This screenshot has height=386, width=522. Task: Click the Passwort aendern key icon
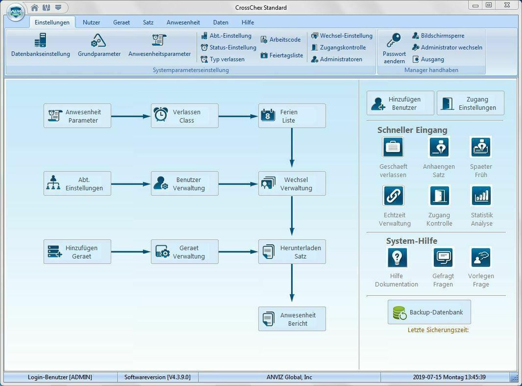tap(393, 40)
